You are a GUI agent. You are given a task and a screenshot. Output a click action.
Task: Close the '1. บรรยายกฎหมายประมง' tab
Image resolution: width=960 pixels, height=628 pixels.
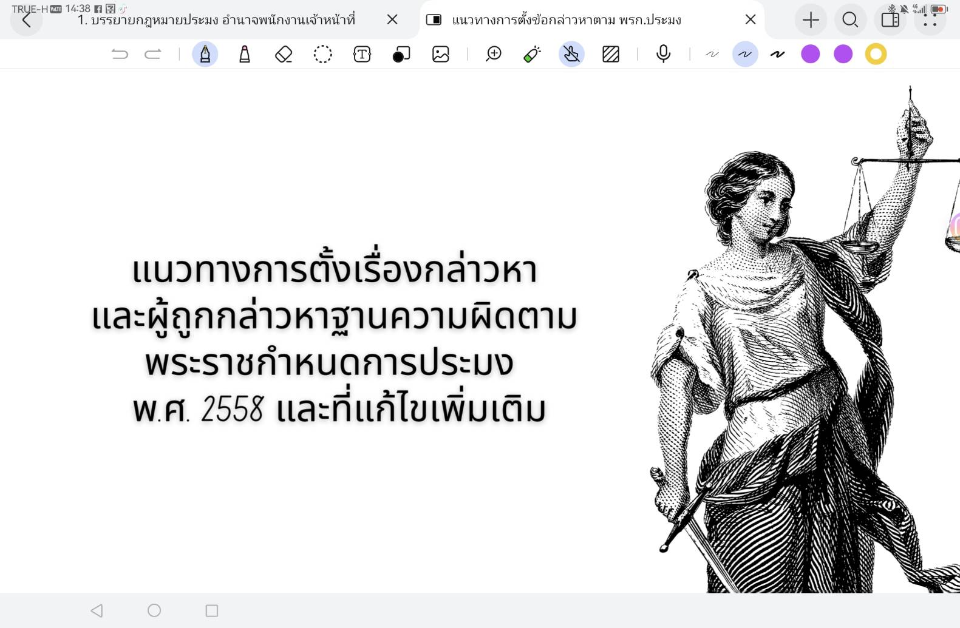(x=392, y=19)
